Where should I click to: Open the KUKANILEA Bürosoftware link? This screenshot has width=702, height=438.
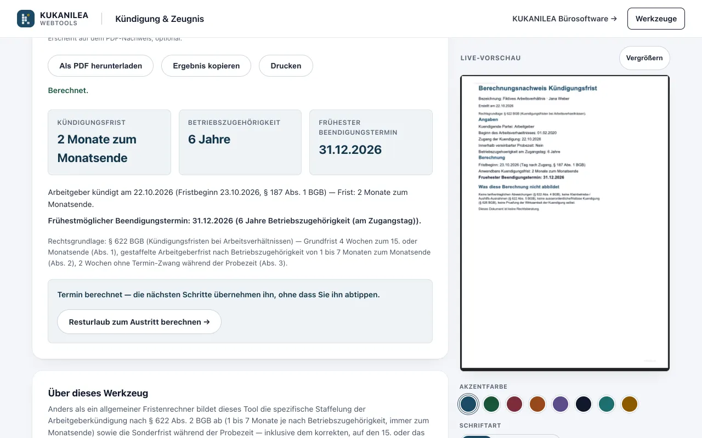point(564,19)
